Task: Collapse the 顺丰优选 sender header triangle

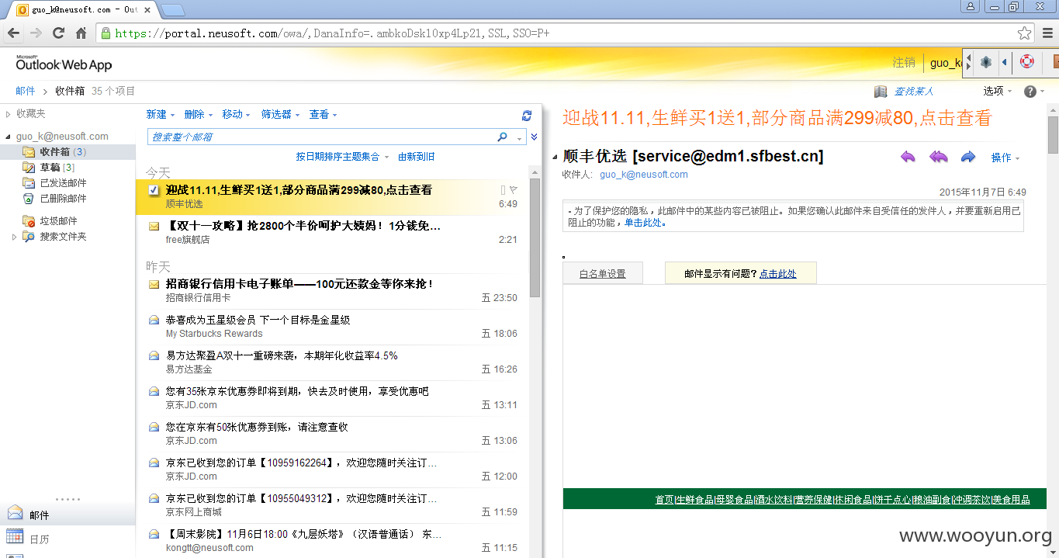Action: (555, 157)
